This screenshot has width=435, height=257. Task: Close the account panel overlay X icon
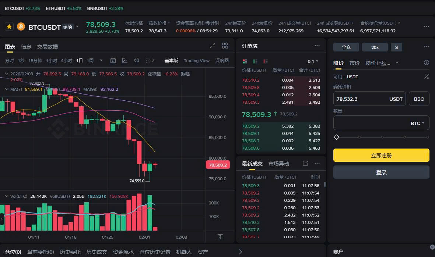point(432,247)
